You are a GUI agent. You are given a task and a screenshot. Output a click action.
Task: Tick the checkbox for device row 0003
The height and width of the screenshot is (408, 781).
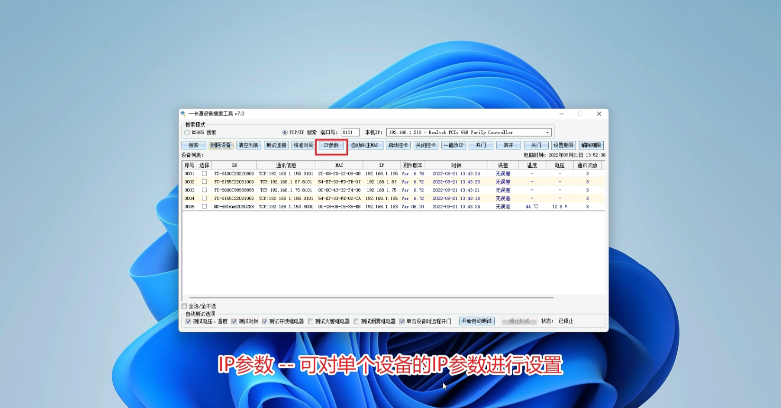pos(204,190)
